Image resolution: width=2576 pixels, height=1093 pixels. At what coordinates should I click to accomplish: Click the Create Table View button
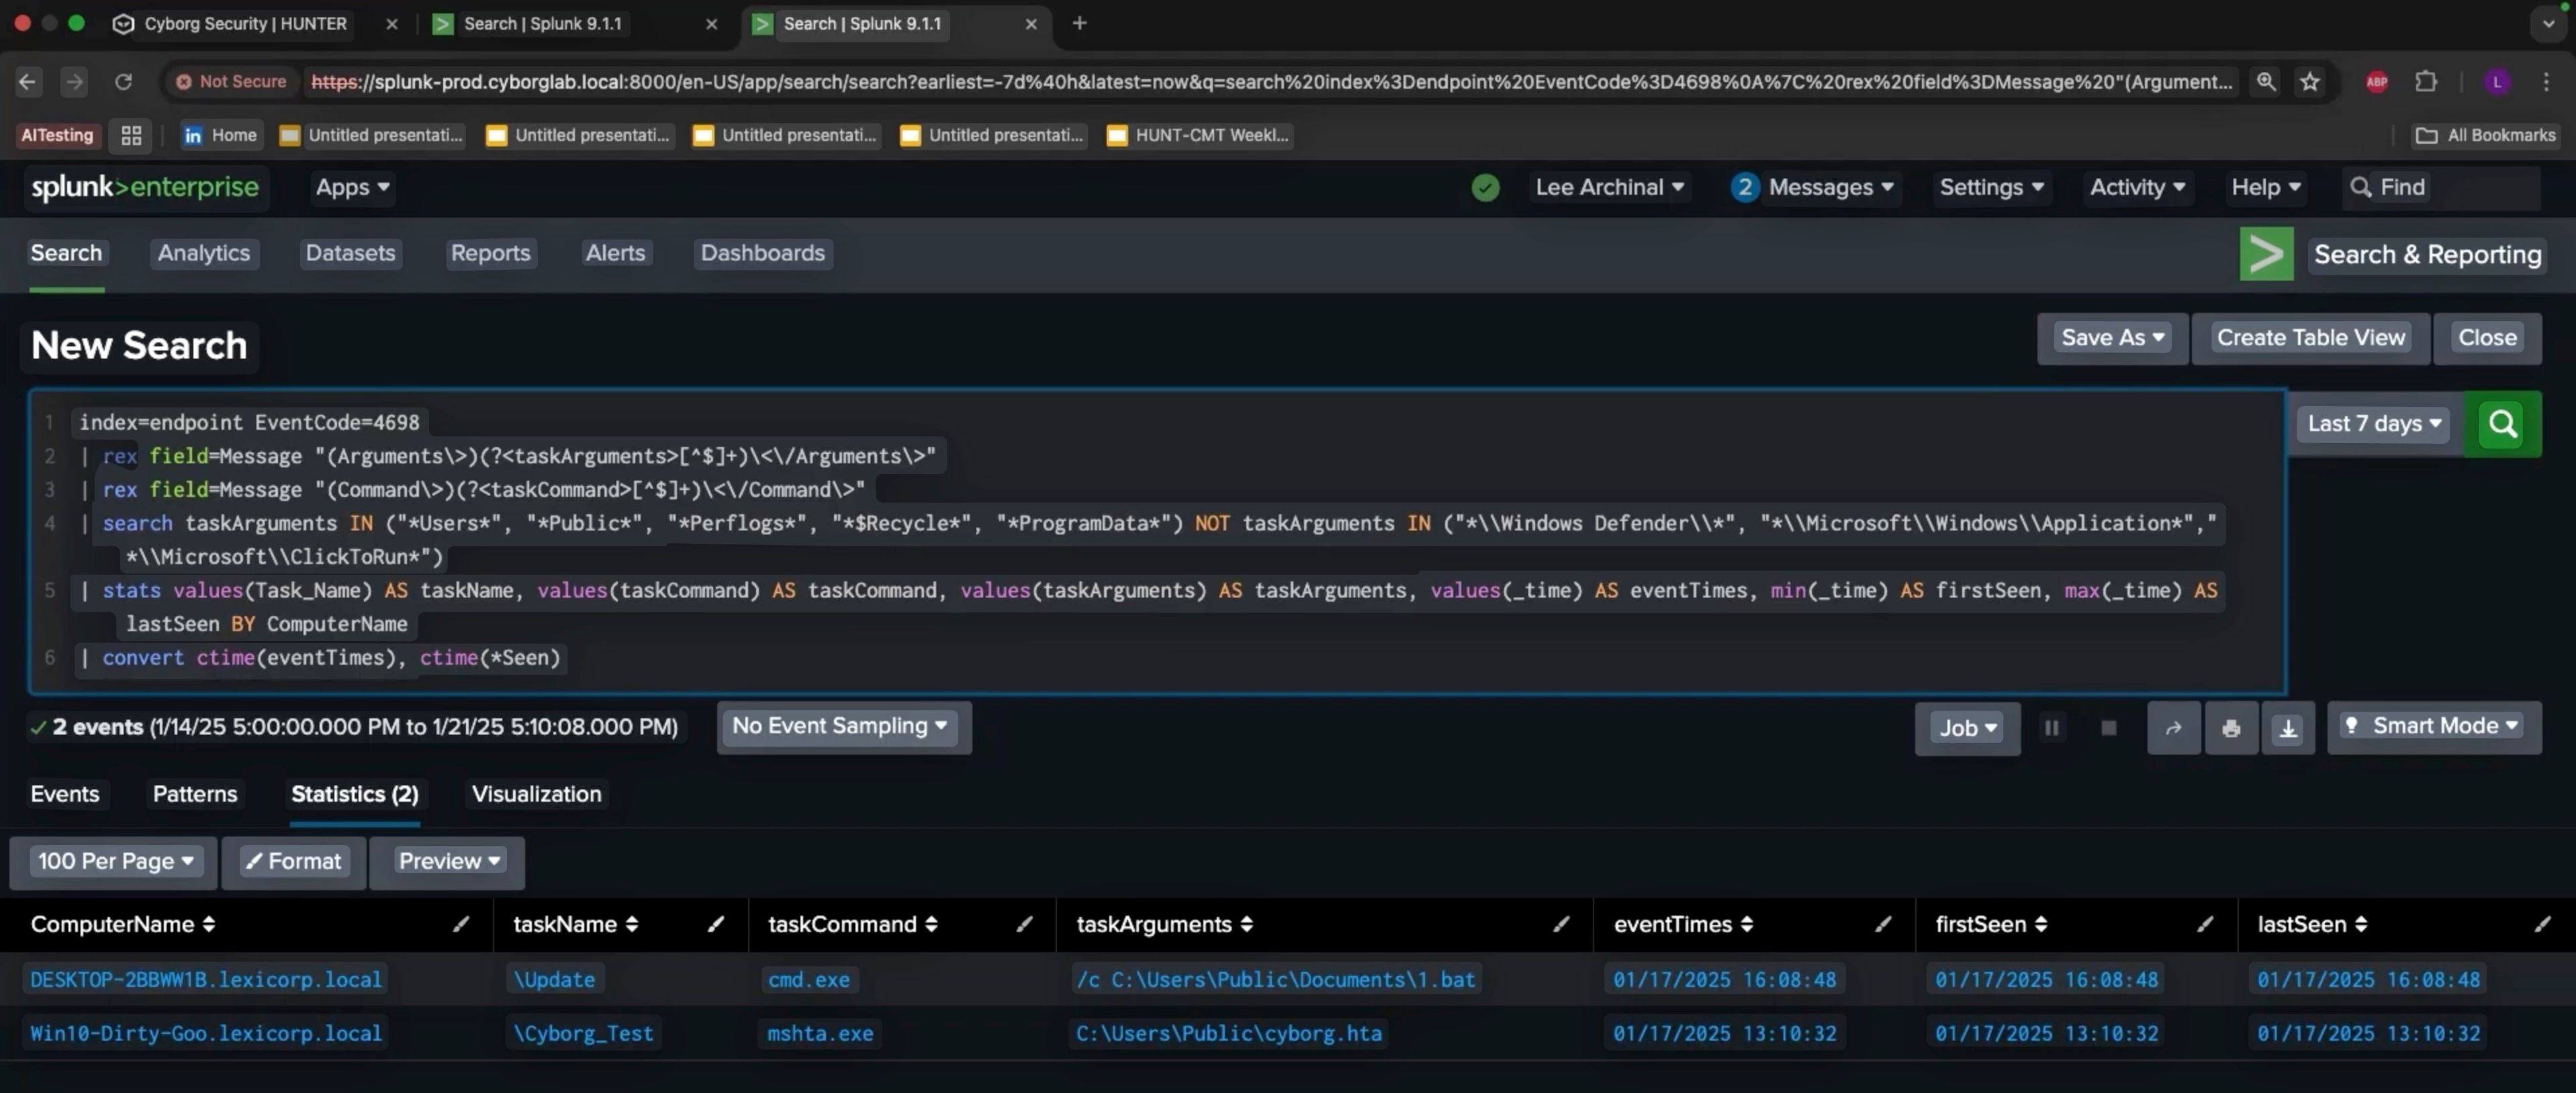pos(2310,338)
